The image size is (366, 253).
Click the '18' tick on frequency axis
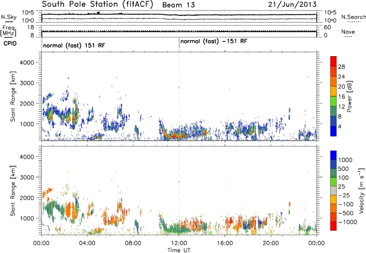coord(31,27)
